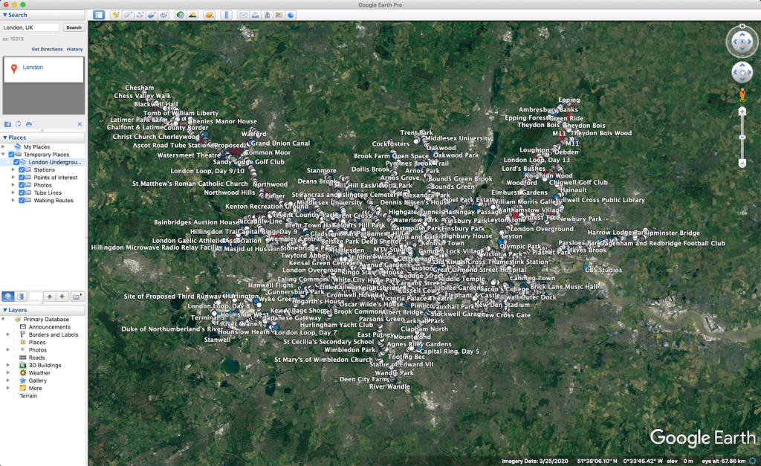Clear search results with the X icon
761x466 pixels.
click(80, 124)
